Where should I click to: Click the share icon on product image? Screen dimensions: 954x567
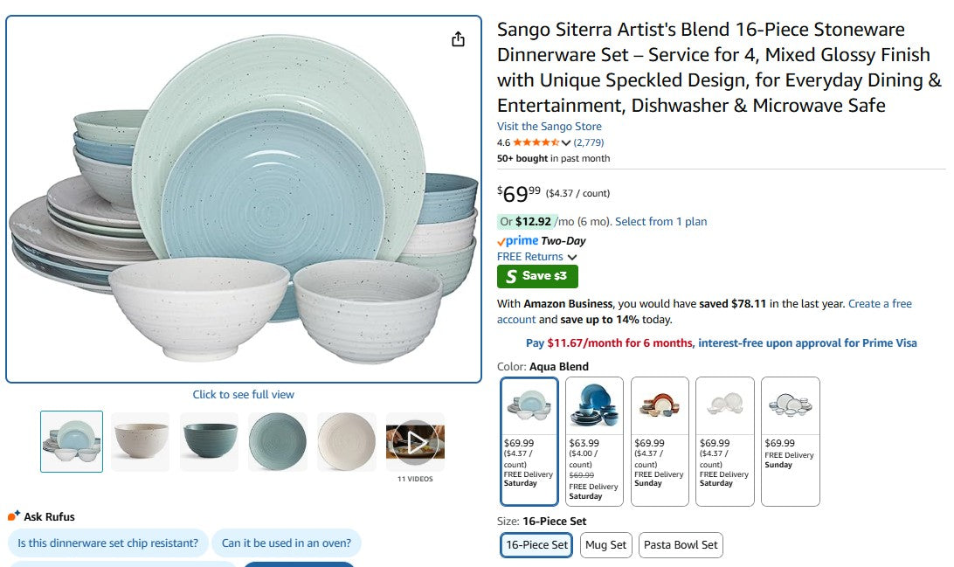(459, 39)
